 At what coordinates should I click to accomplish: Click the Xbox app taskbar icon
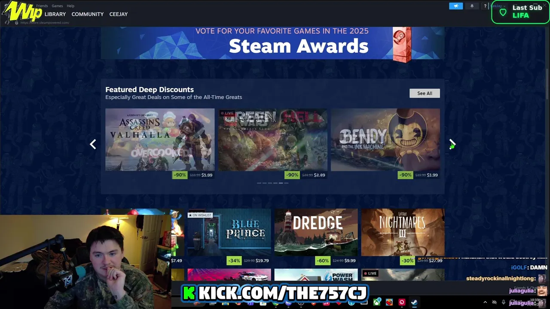click(377, 302)
